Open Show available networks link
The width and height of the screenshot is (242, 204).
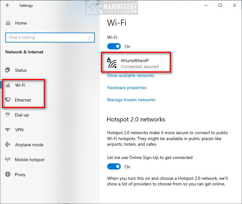click(x=130, y=76)
